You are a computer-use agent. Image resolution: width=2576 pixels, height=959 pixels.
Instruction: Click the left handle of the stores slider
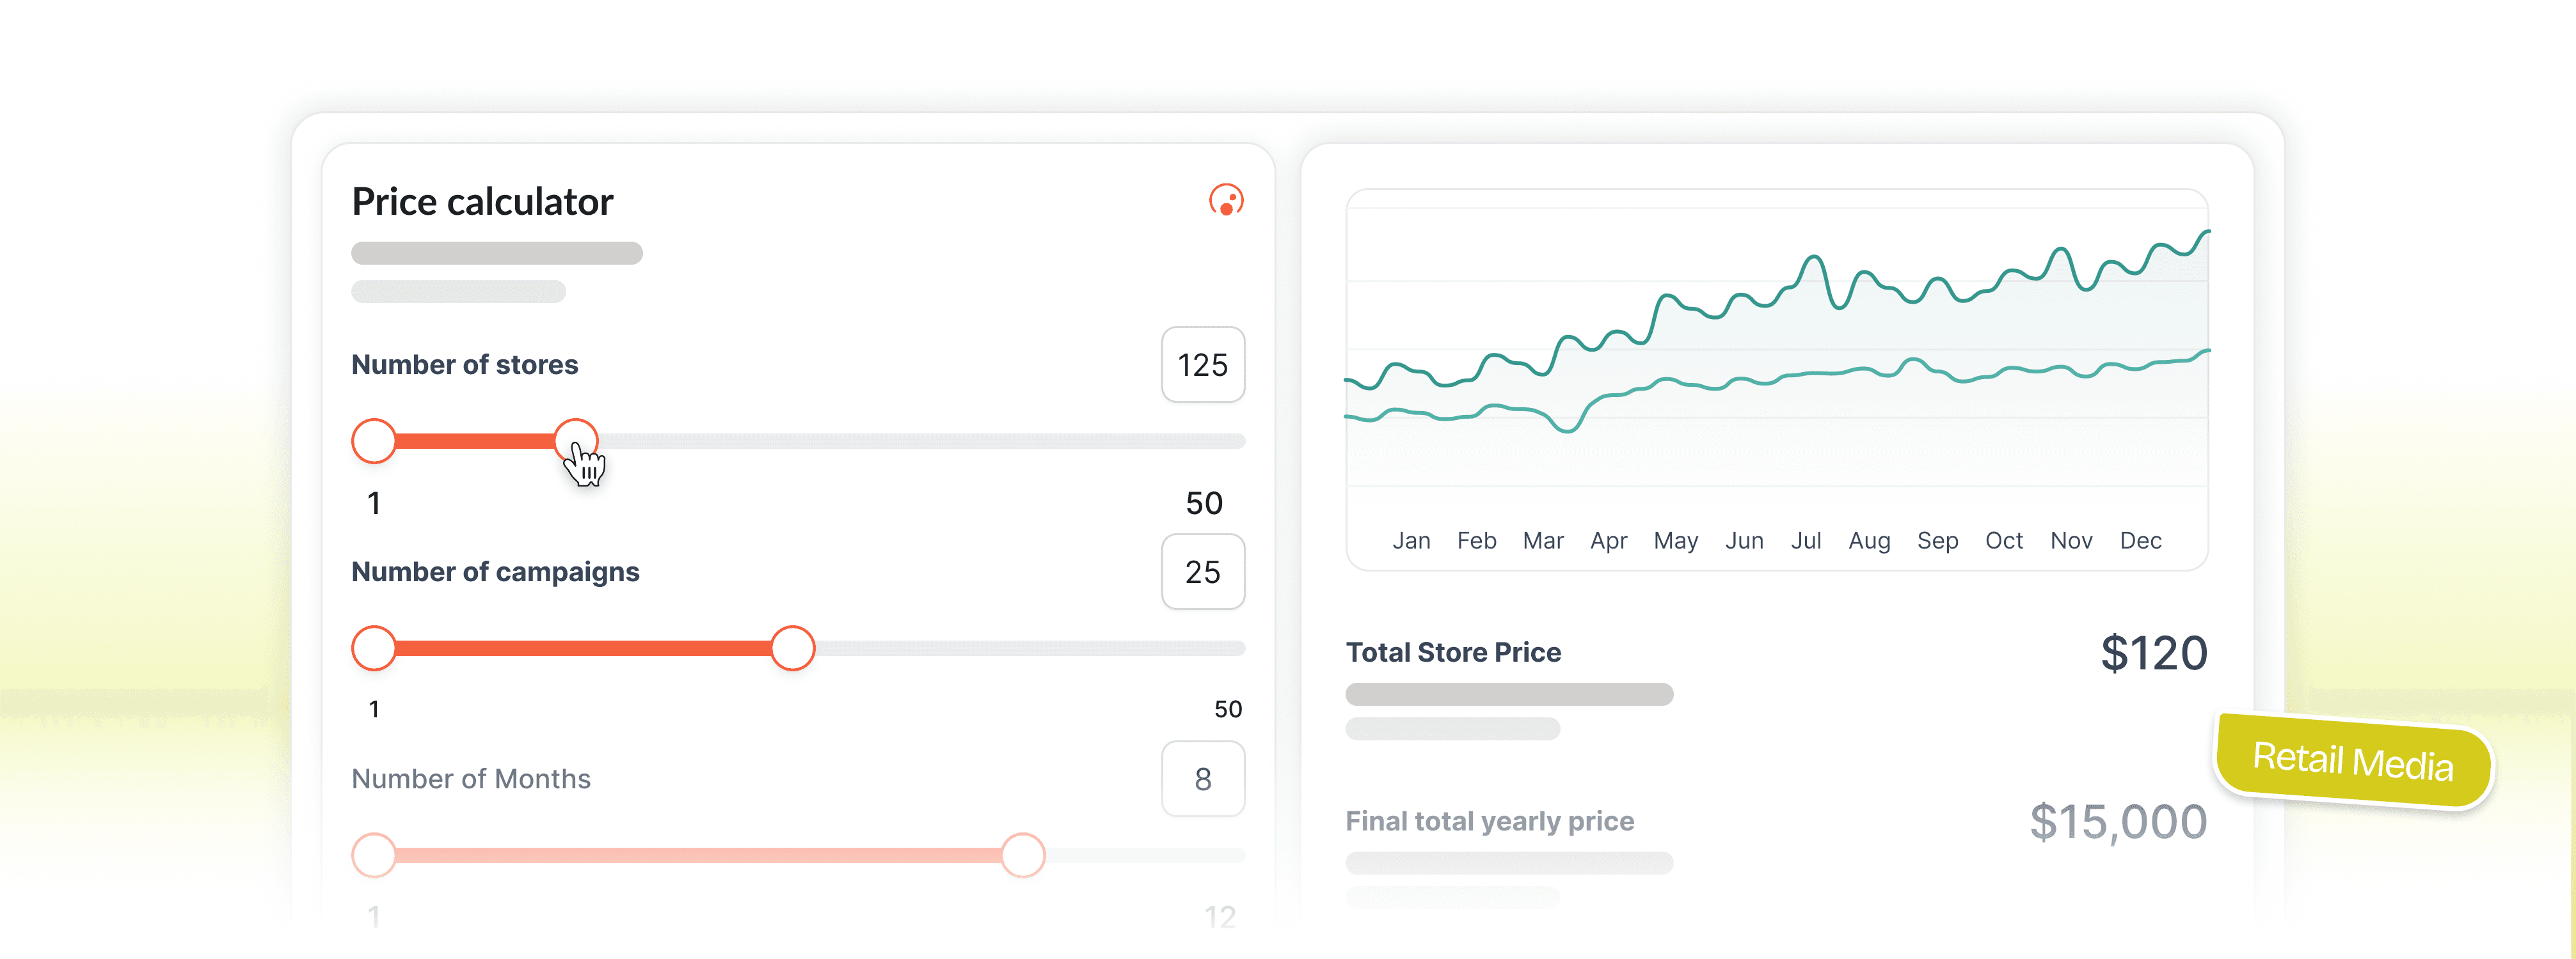point(374,441)
